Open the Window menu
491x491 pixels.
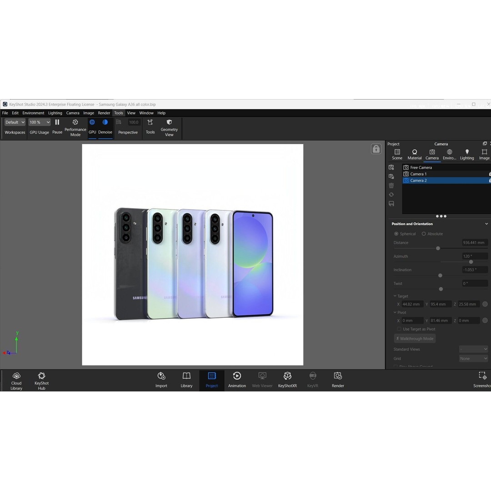(x=146, y=113)
